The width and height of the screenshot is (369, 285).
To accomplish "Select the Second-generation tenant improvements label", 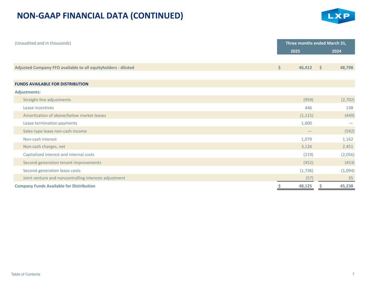I will tap(62, 163).
